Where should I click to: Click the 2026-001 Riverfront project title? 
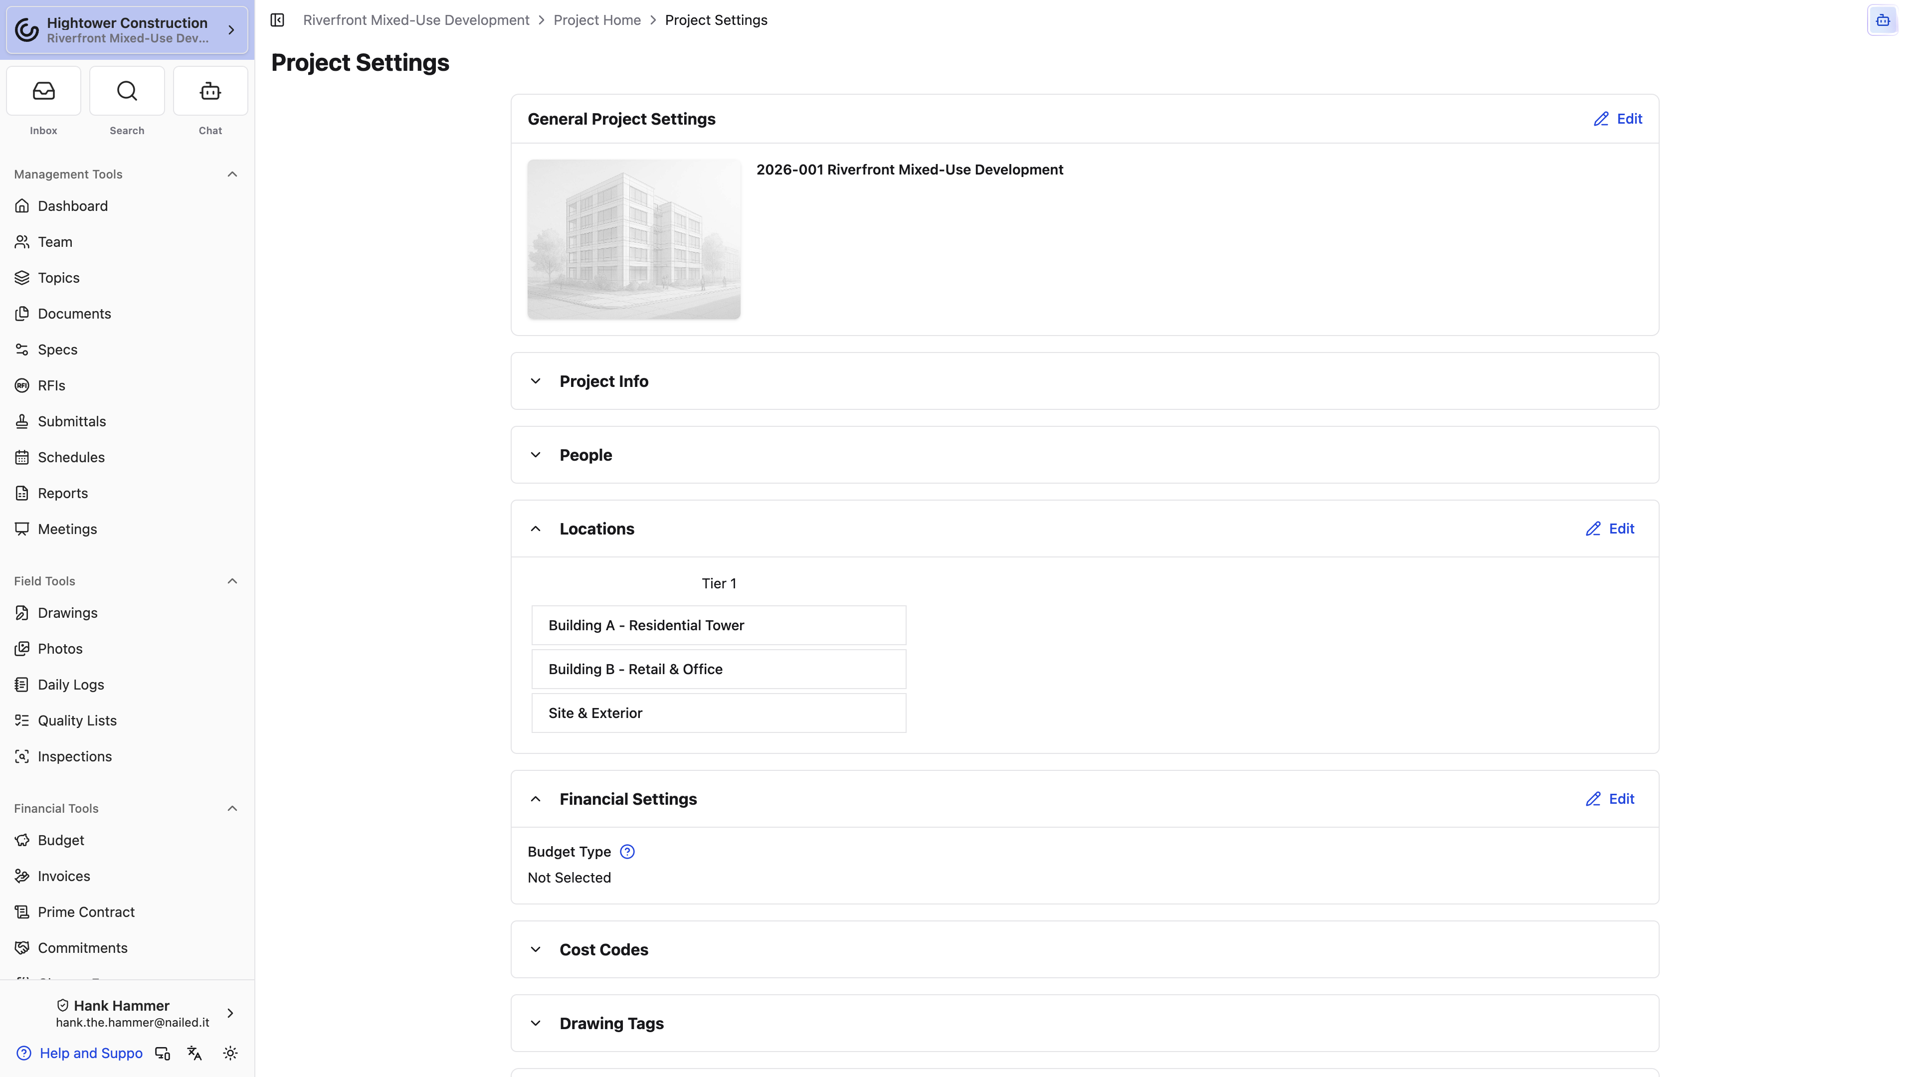tap(910, 170)
